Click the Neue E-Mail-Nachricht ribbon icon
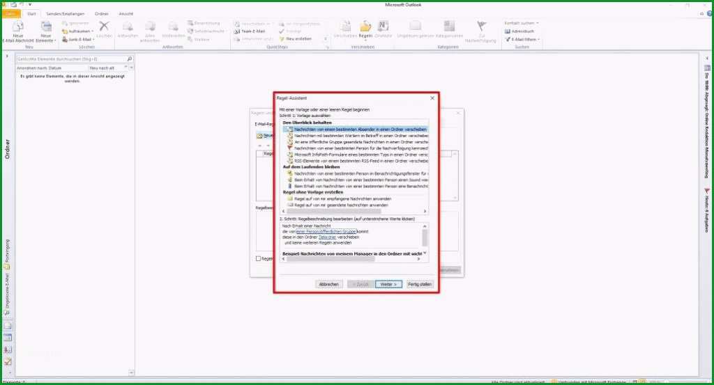Image resolution: width=714 pixels, height=385 pixels. click(17, 32)
